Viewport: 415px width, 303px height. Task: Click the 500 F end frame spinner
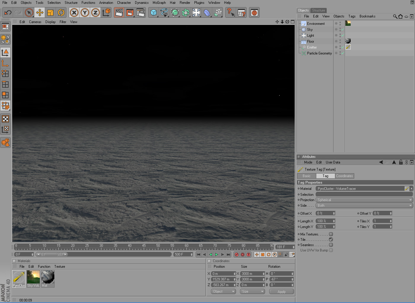pos(191,254)
